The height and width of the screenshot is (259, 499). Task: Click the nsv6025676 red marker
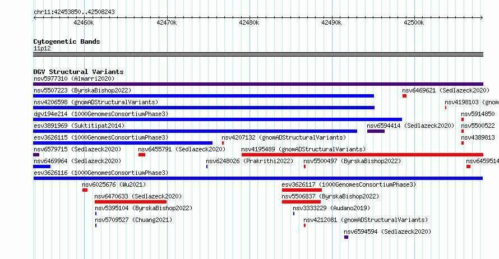(85, 190)
